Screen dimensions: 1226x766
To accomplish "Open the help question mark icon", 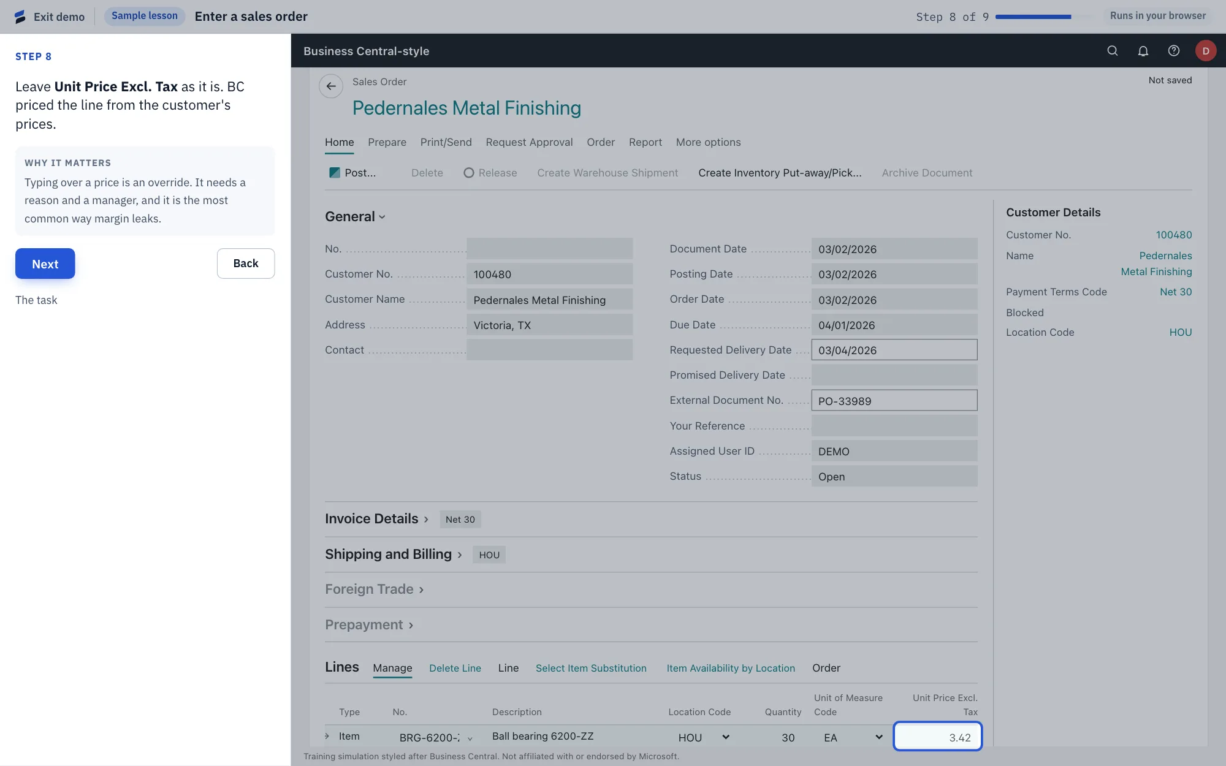I will 1174,51.
